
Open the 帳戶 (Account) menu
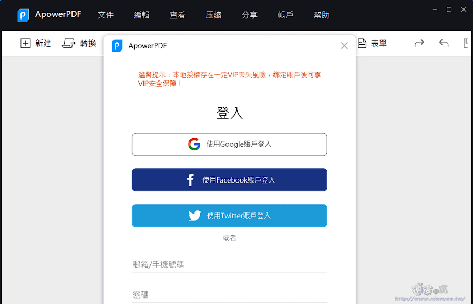click(x=285, y=15)
